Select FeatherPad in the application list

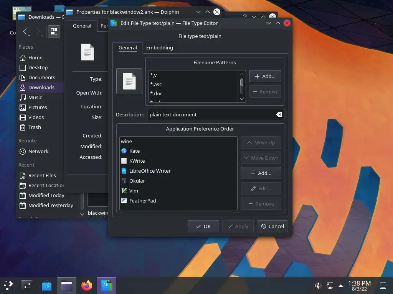tap(178, 201)
